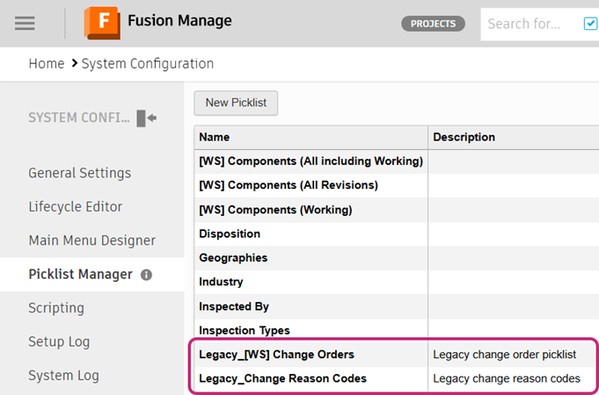599x395 pixels.
Task: Open Scripting in the sidebar
Action: pos(56,308)
